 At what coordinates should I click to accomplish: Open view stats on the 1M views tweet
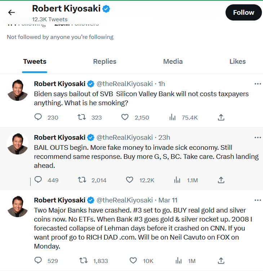tap(178, 260)
